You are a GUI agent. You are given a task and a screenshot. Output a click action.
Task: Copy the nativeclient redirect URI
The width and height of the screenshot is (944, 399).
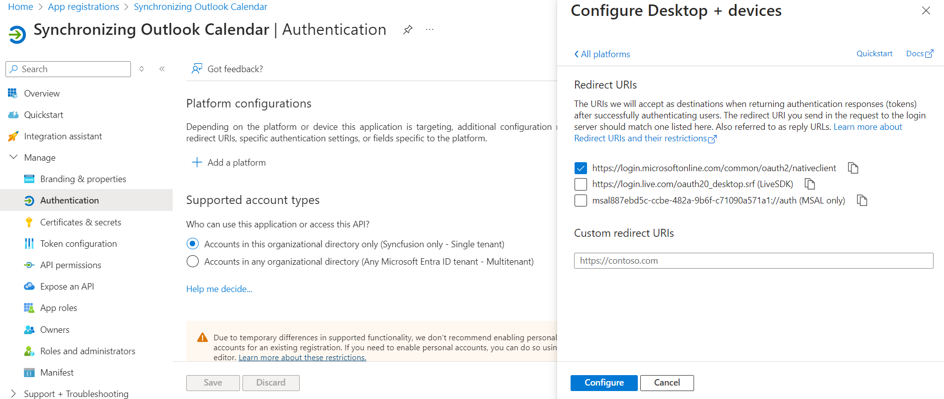[x=853, y=168]
